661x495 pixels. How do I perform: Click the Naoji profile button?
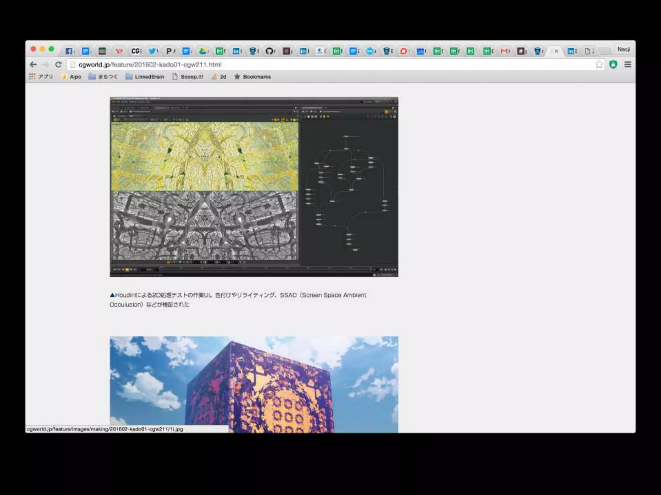pyautogui.click(x=624, y=49)
